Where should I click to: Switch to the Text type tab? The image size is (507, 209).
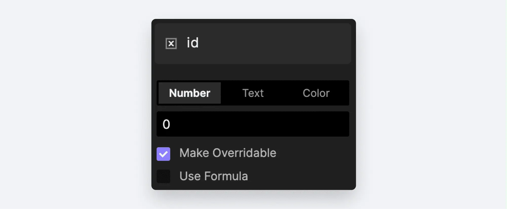(x=253, y=93)
